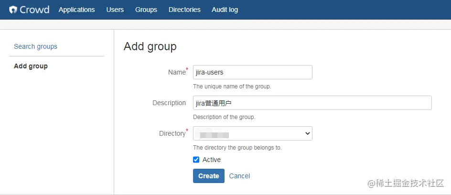Click the Crowd logo icon
Viewport: 451px width, 195px height.
click(x=13, y=10)
